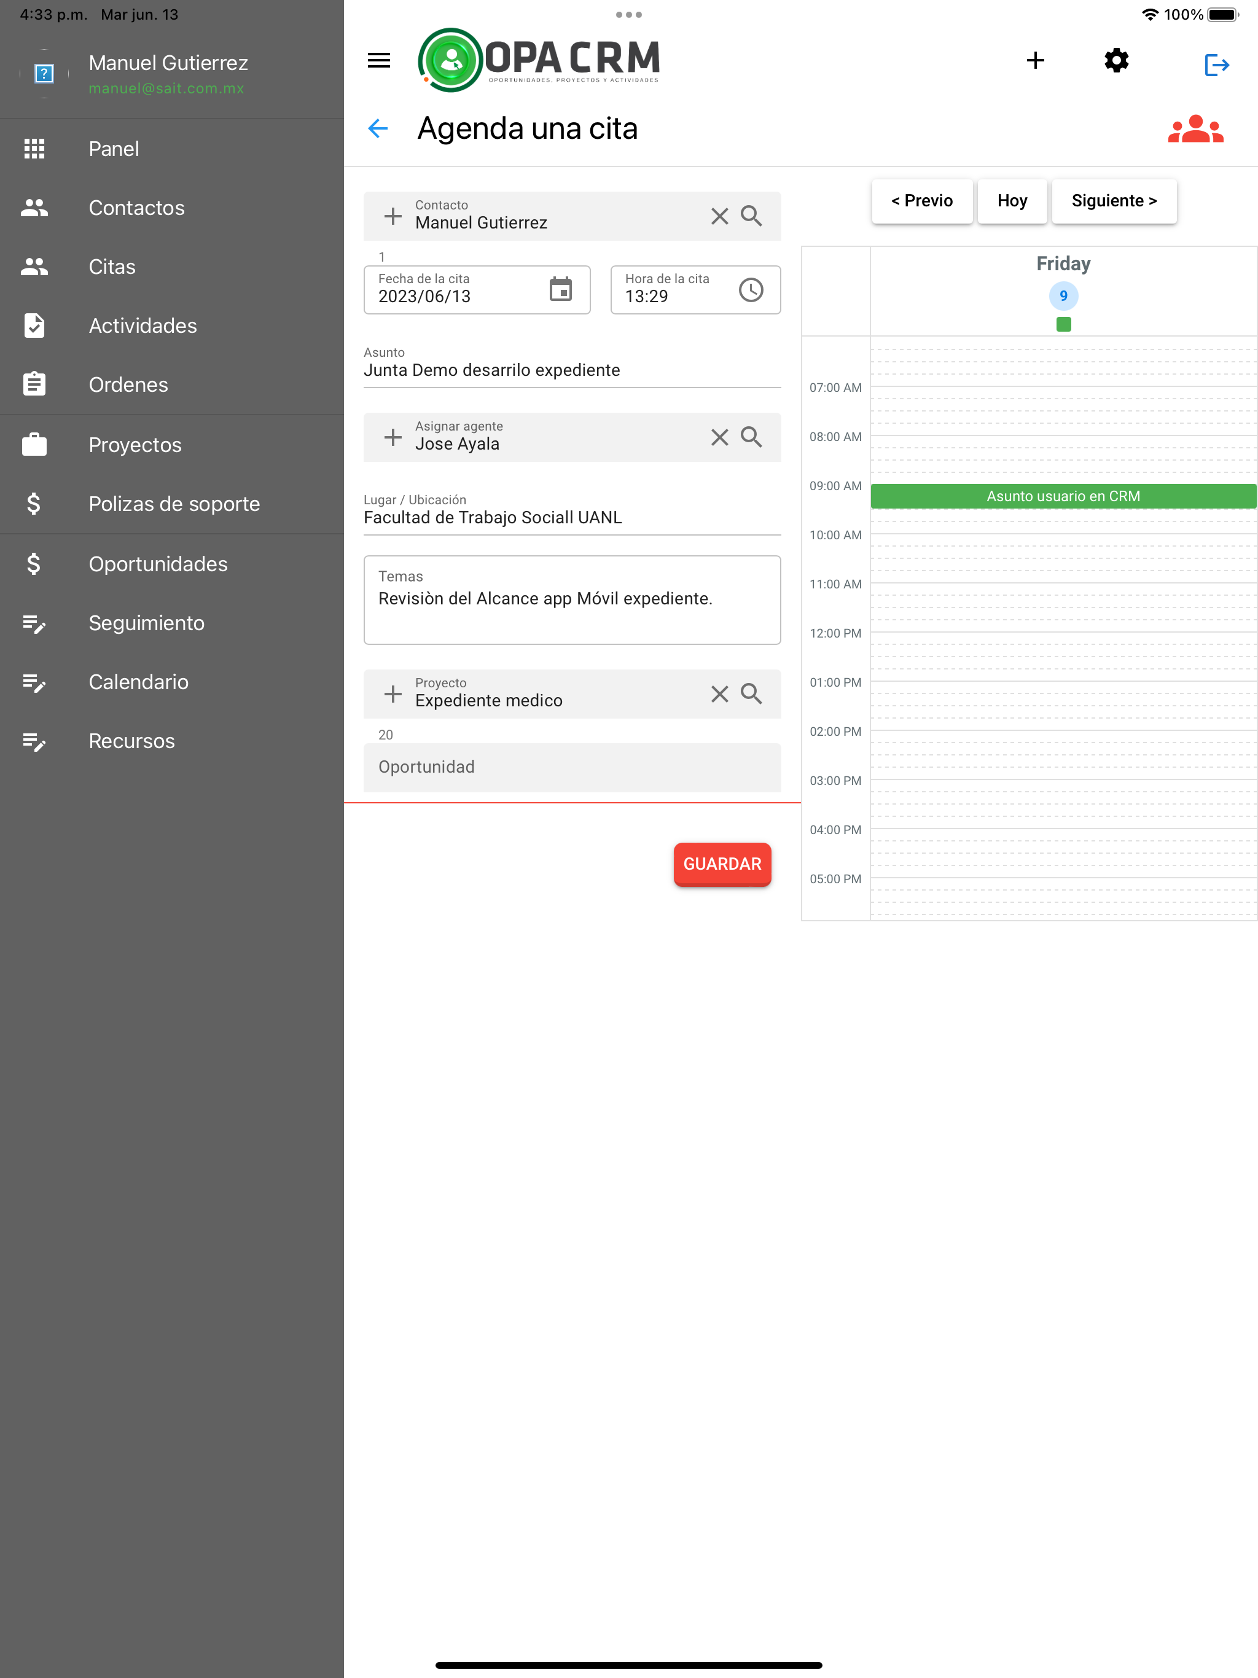Click the Lugar / Ubicación field
The image size is (1258, 1678).
pyautogui.click(x=572, y=513)
